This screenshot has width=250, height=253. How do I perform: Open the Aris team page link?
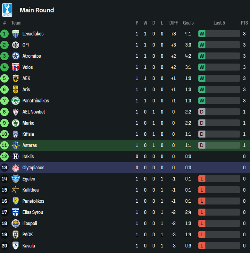[26, 89]
